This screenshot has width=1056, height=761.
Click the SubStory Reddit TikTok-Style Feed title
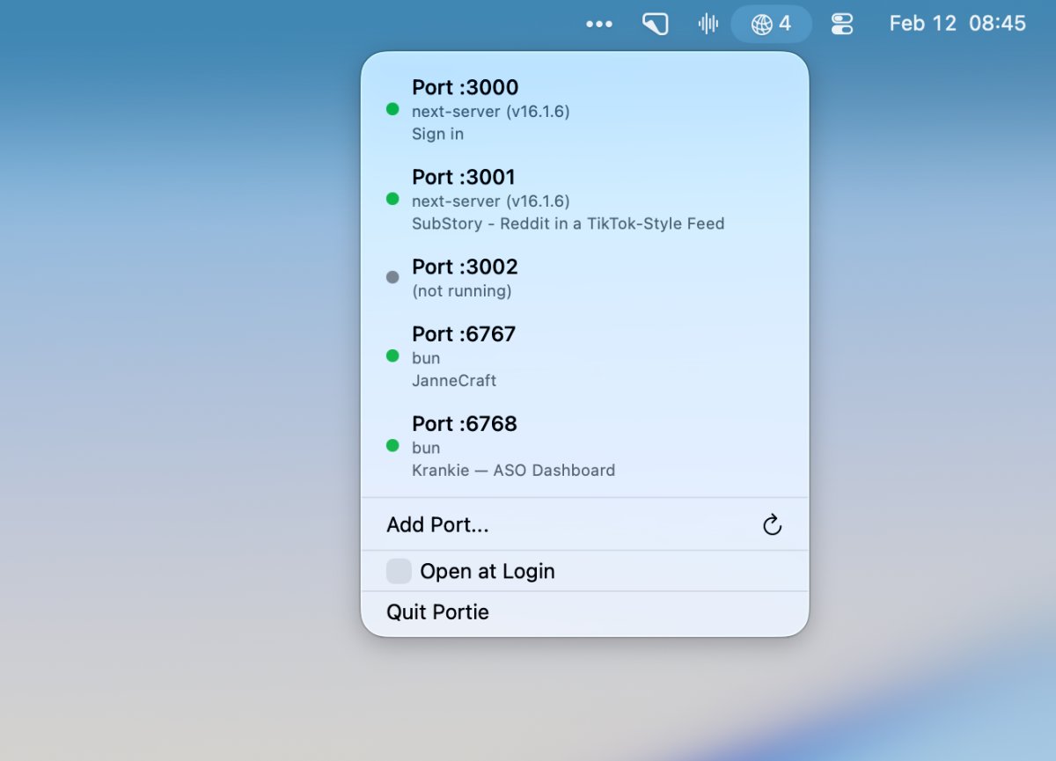568,223
